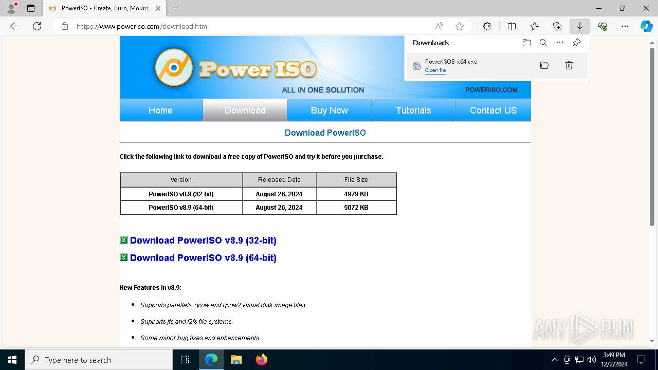Open the Tutorials tab
The image size is (658, 370).
(x=414, y=110)
